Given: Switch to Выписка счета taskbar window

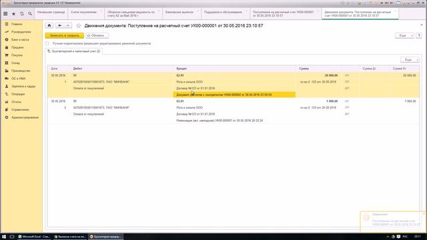Looking at the screenshot, I should click(70, 237).
